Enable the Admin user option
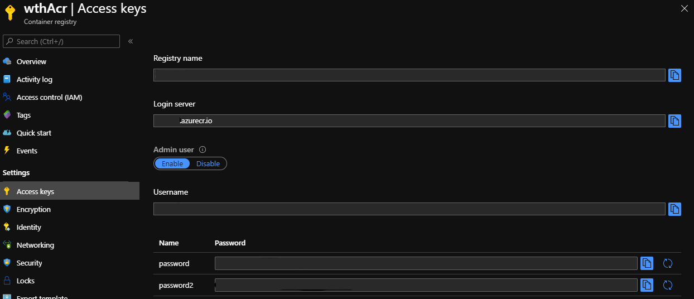This screenshot has width=694, height=299. click(x=172, y=163)
